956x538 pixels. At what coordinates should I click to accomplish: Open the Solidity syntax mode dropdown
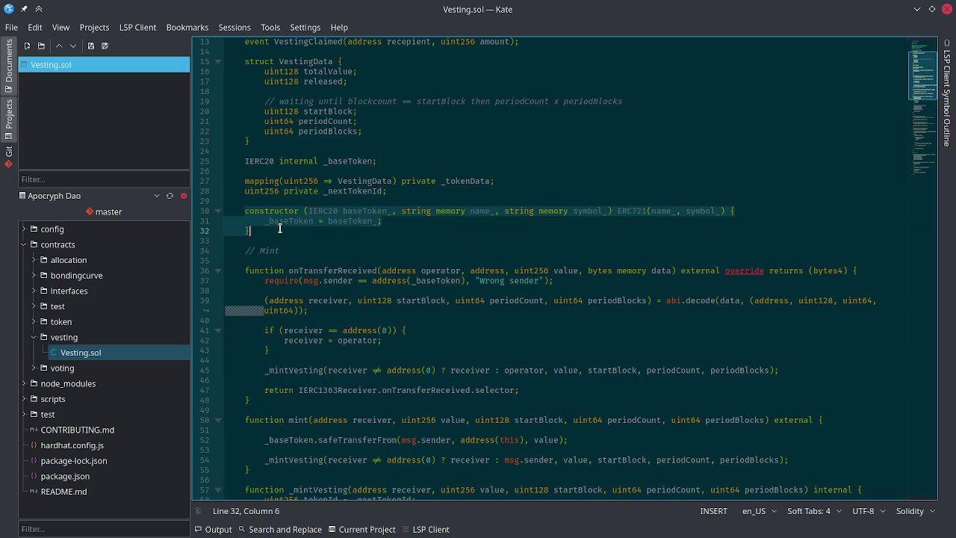click(x=915, y=511)
